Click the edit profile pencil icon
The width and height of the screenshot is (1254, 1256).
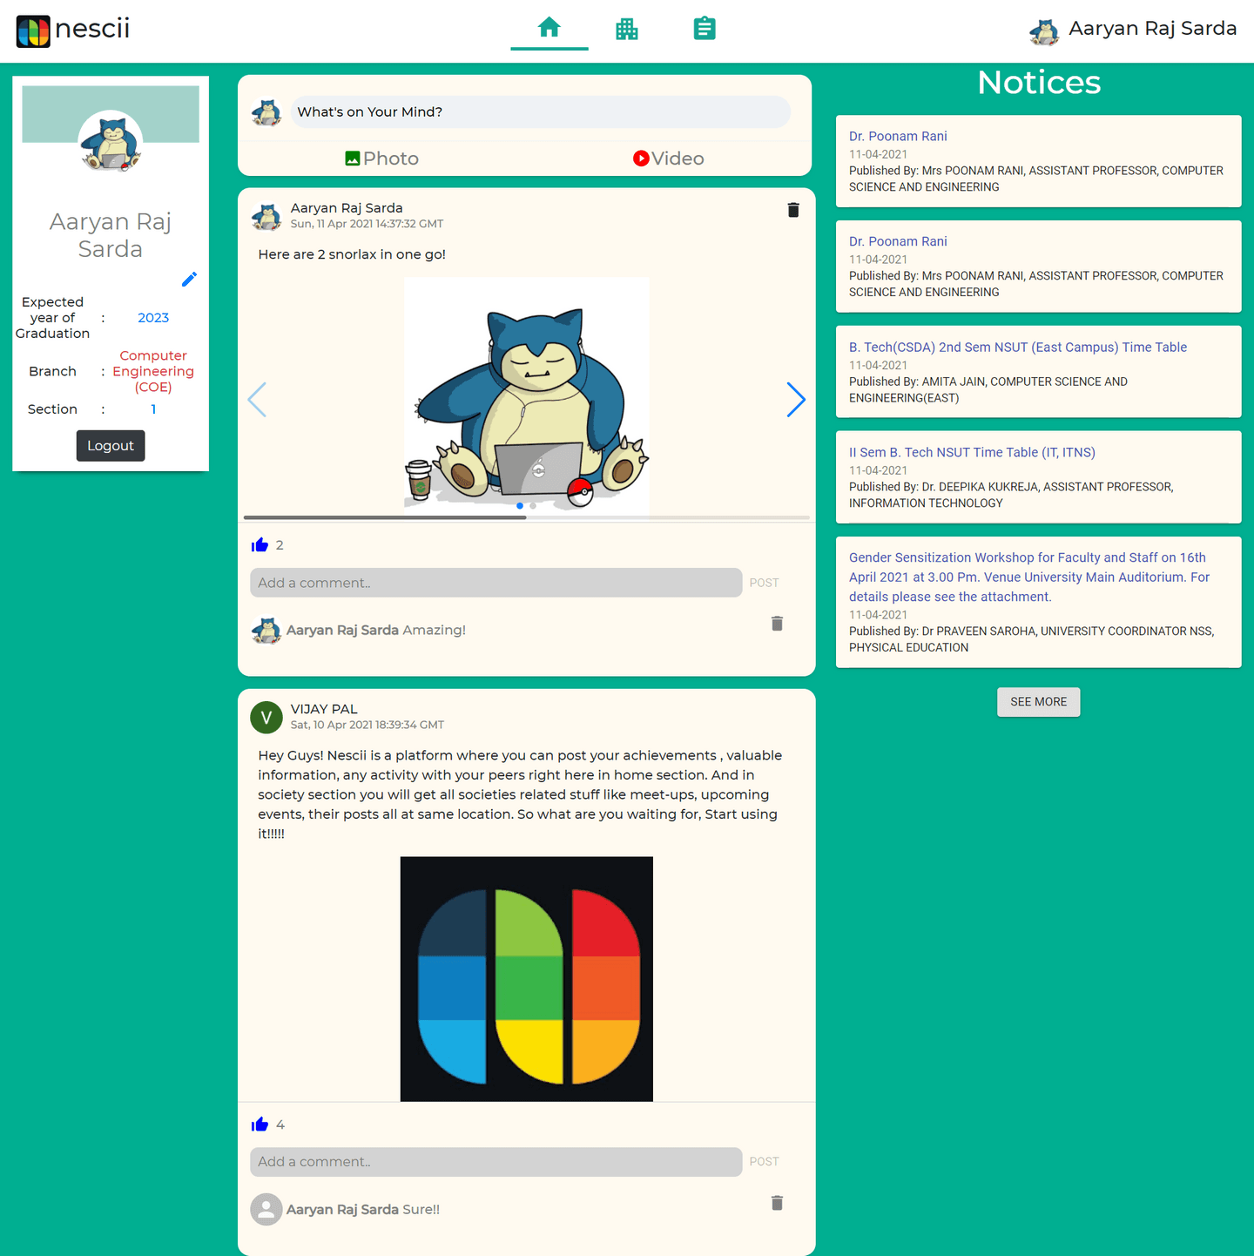[x=189, y=279]
